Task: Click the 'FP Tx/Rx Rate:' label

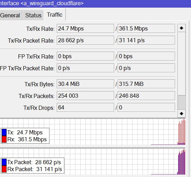Action: (x=36, y=57)
